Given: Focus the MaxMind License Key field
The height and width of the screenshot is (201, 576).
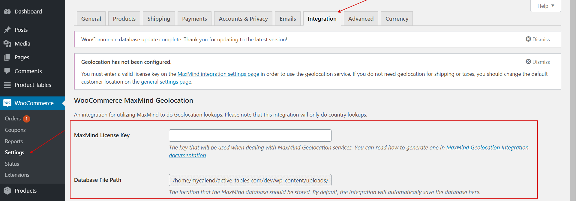Looking at the screenshot, I should tap(250, 135).
